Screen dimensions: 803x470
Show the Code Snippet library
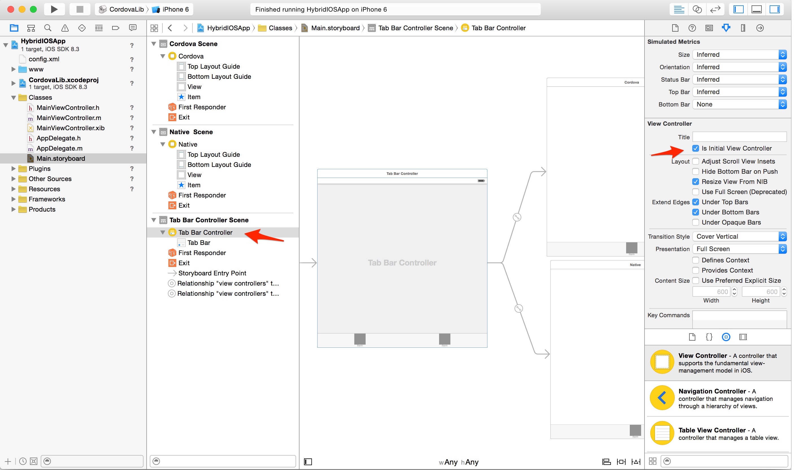(709, 337)
